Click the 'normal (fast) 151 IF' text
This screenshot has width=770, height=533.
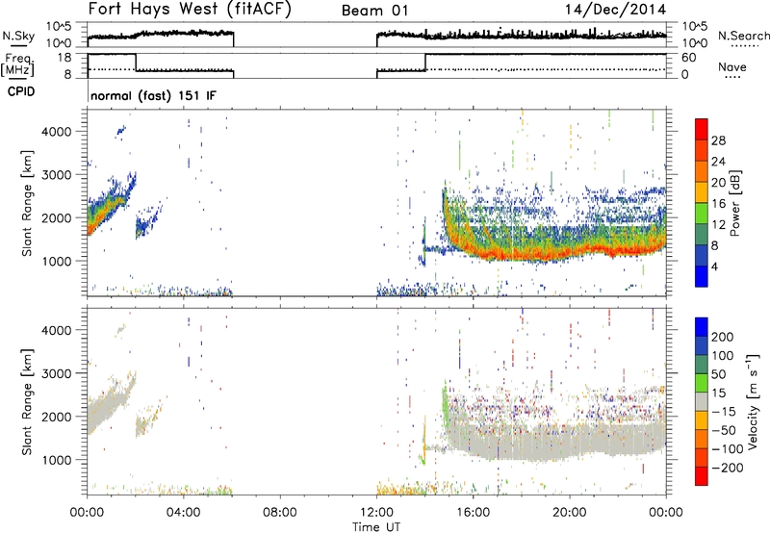(x=153, y=95)
